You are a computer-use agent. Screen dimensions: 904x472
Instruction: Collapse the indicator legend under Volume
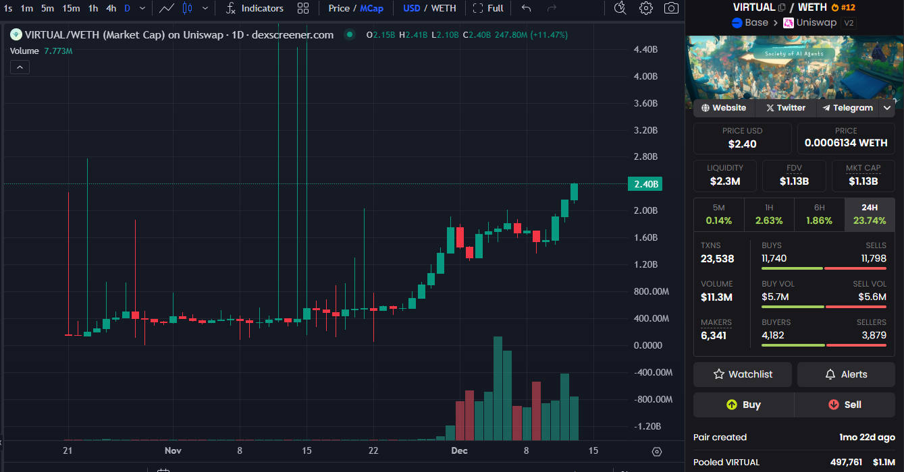pos(19,67)
